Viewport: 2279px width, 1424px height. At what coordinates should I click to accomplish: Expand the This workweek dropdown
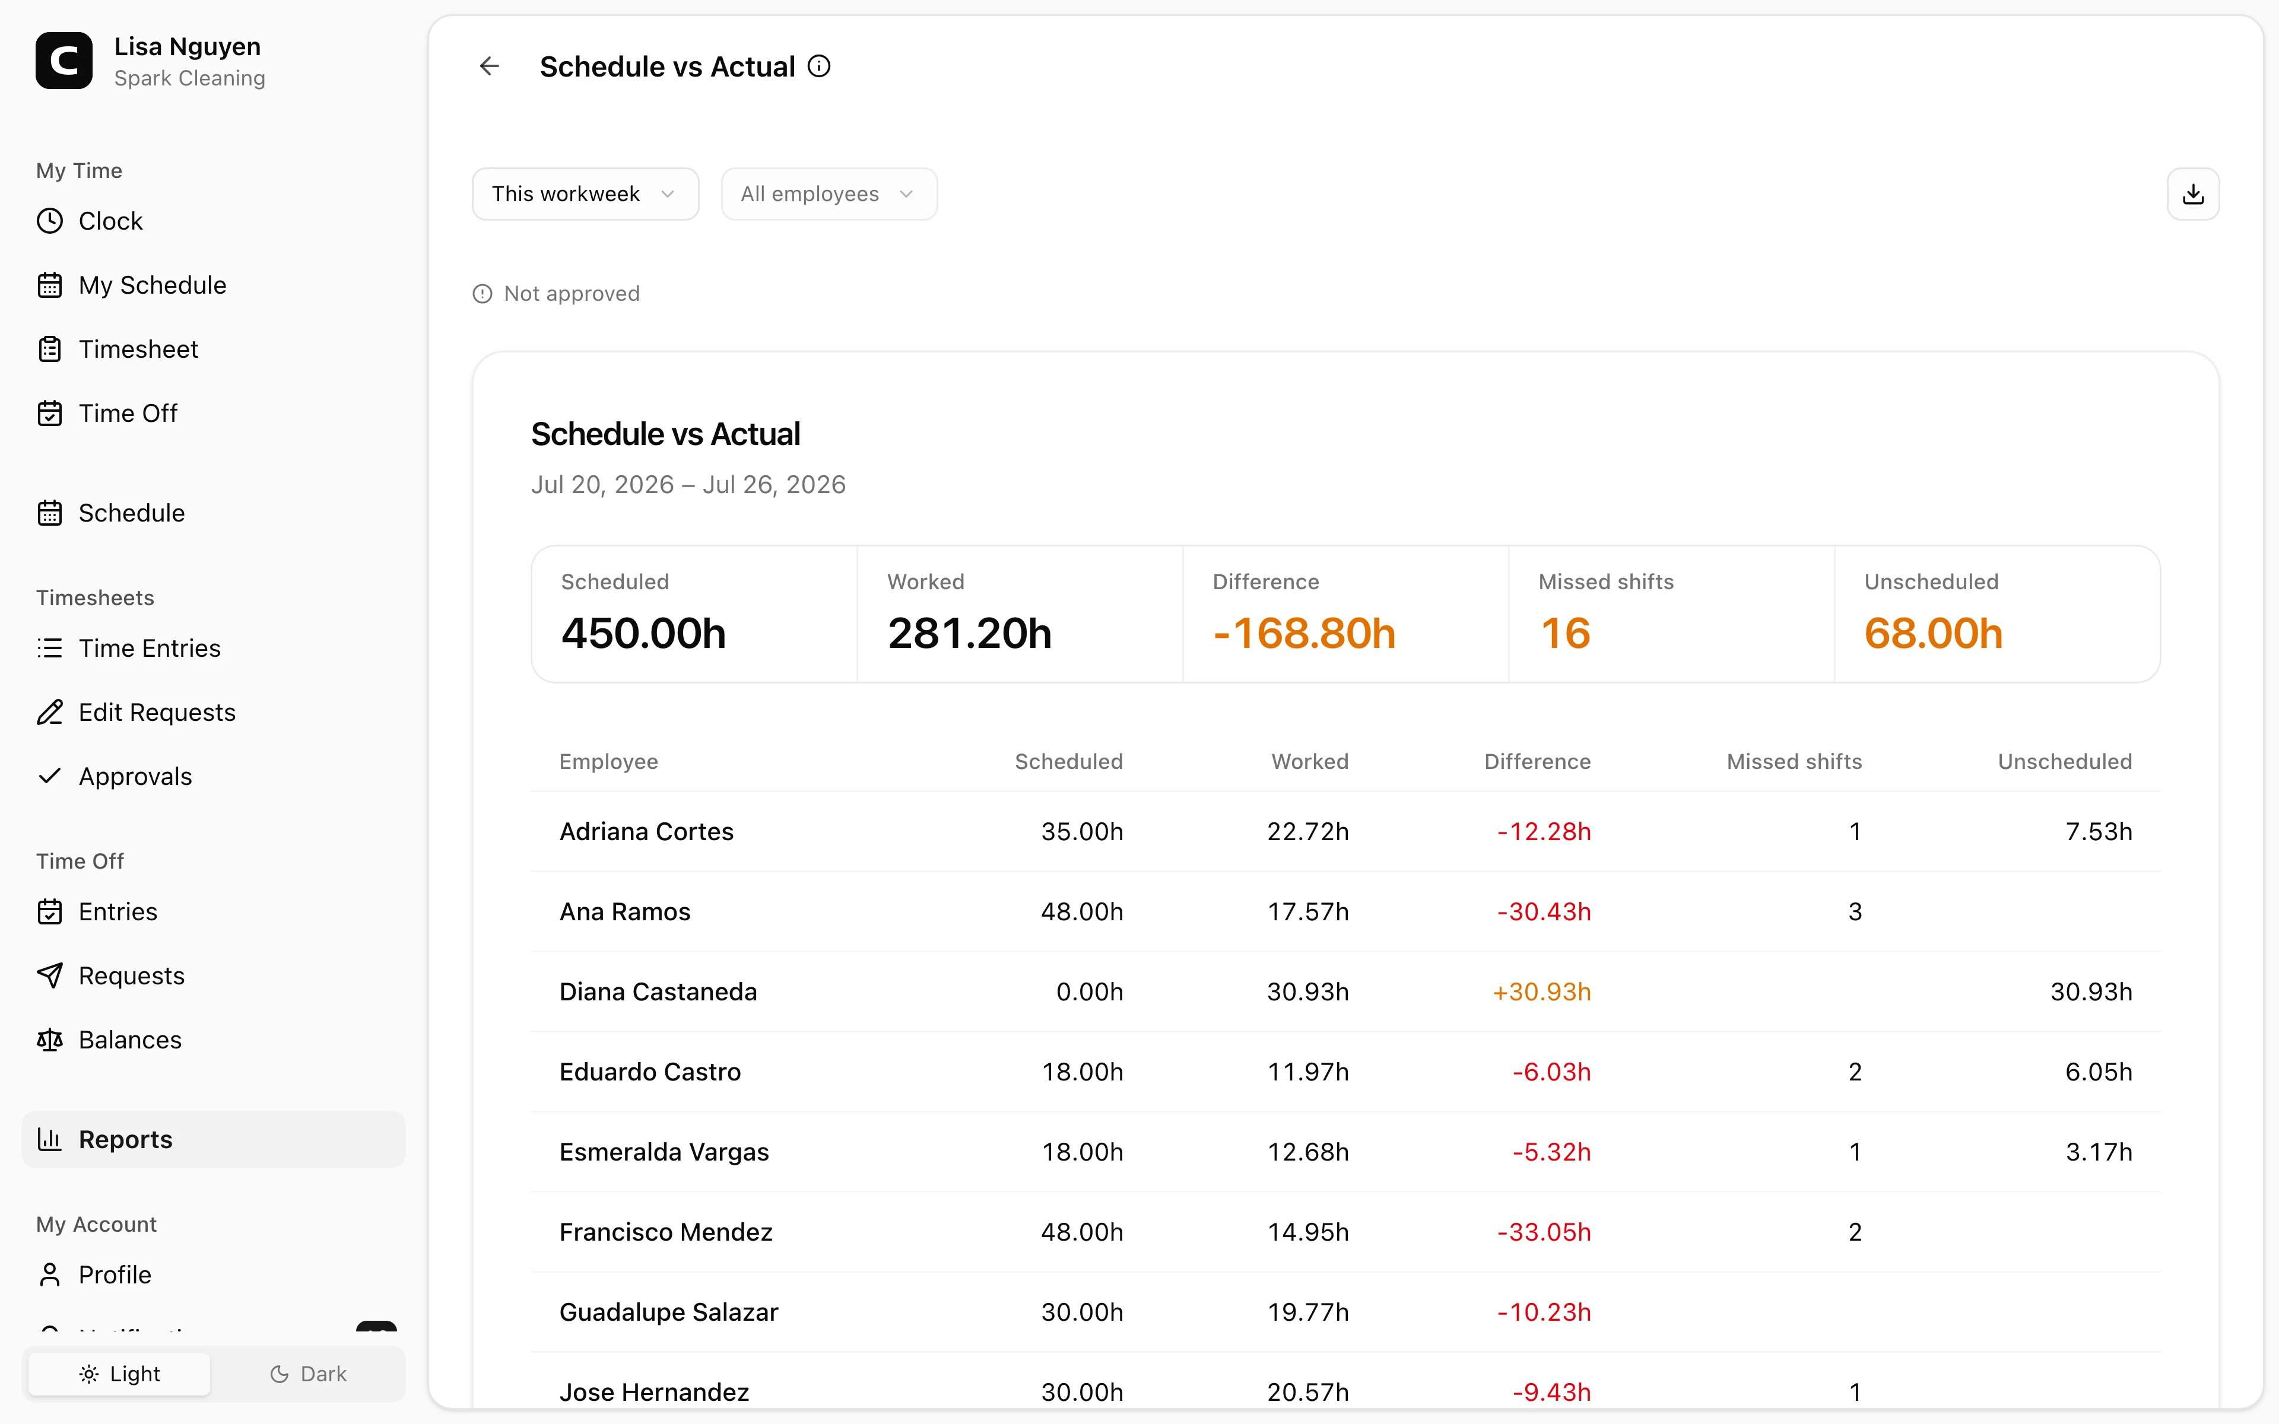[x=585, y=194]
